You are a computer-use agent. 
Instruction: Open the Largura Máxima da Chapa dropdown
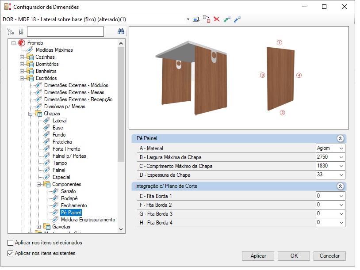click(341, 157)
